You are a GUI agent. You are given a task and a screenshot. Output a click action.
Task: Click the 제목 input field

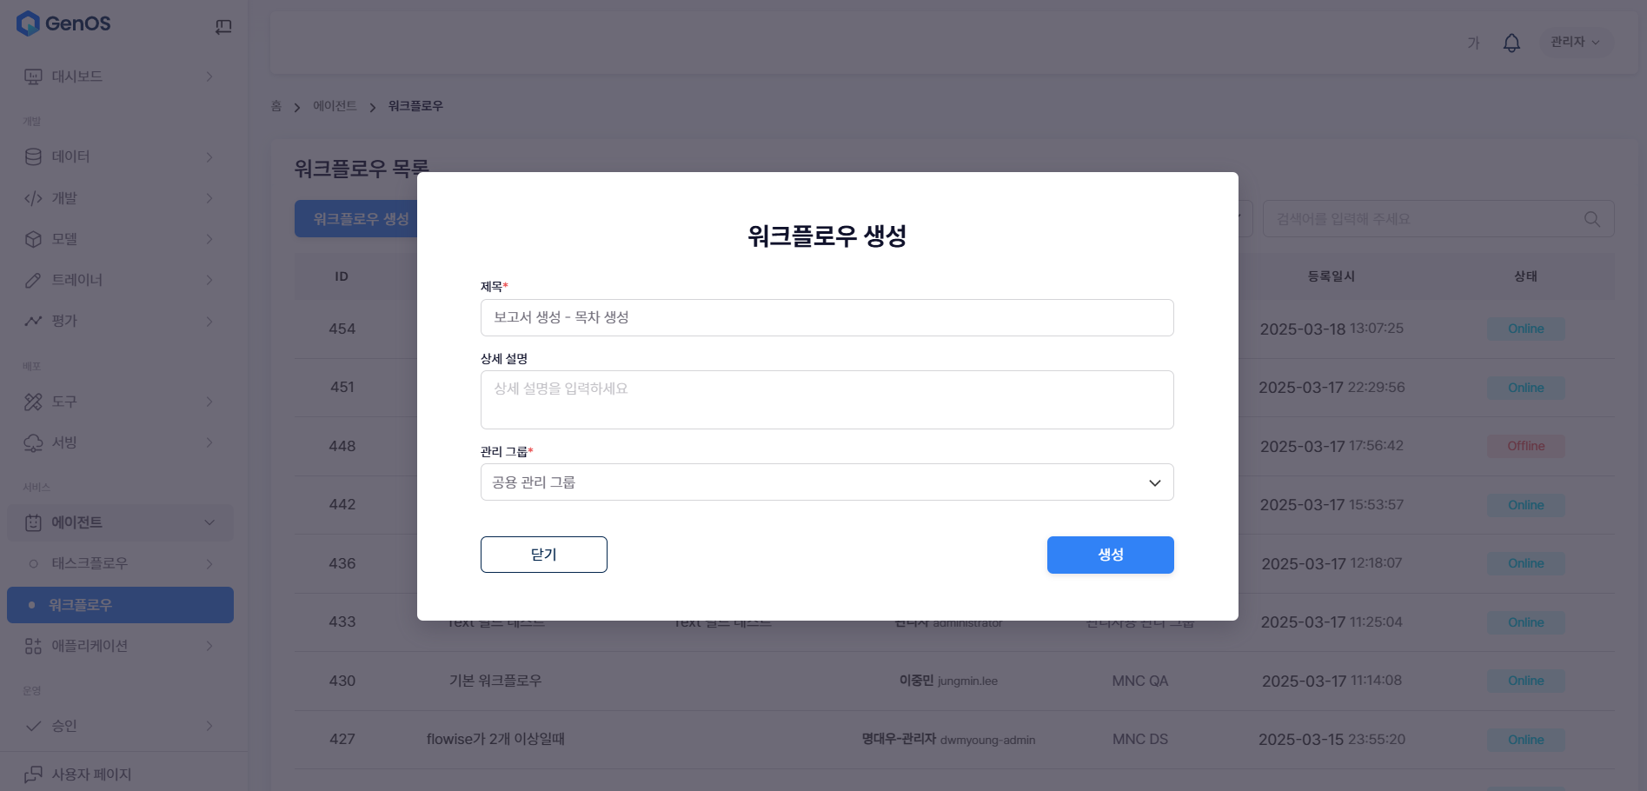[x=827, y=318]
